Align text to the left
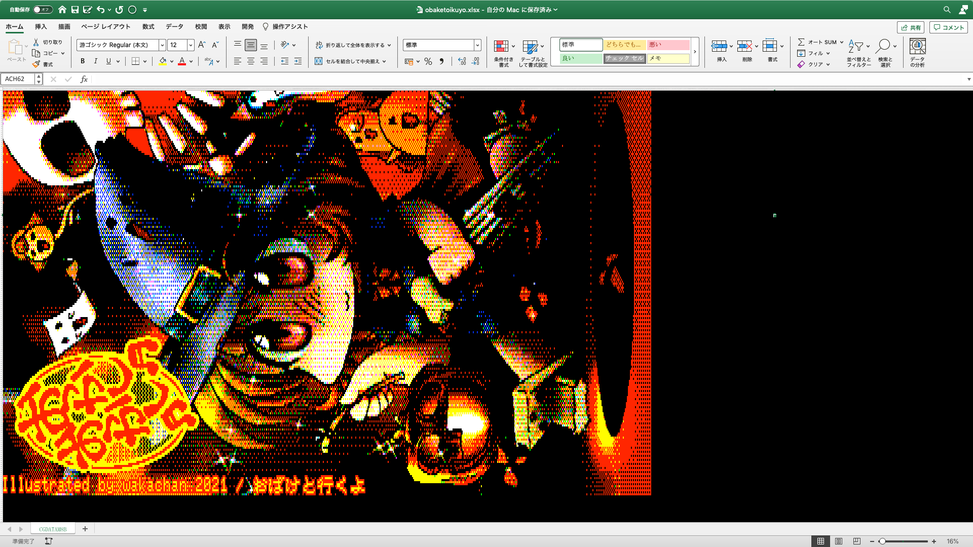973x547 pixels. point(238,61)
